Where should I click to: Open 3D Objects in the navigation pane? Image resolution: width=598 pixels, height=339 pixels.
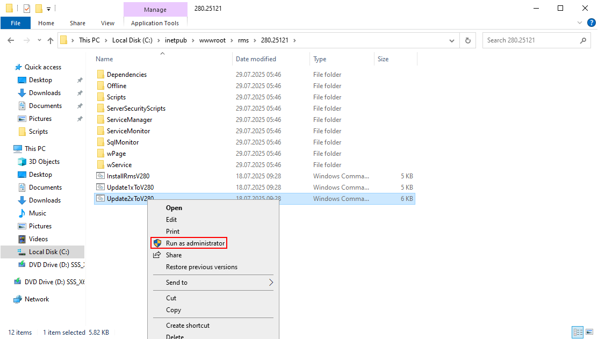click(44, 162)
